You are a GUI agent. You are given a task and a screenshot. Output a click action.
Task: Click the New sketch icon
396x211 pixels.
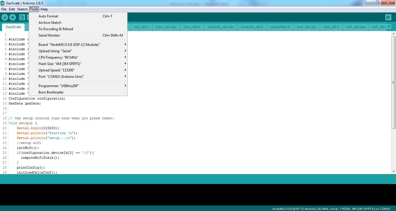[22, 17]
